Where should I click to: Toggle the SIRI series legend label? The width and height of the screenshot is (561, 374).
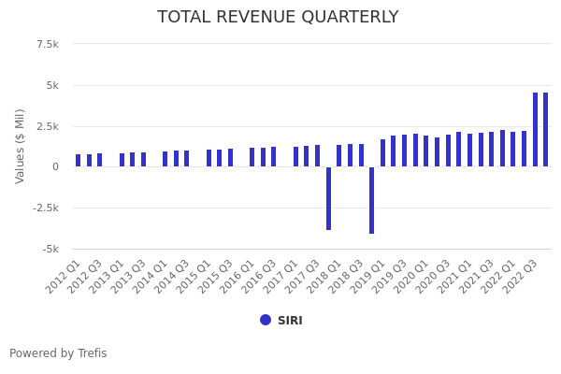(x=290, y=321)
